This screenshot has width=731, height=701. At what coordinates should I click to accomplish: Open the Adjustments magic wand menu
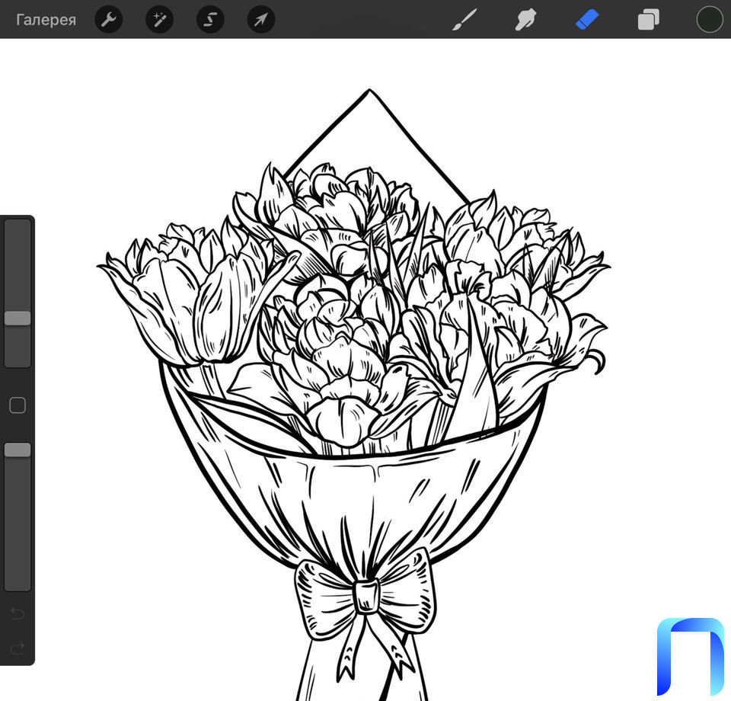point(159,20)
